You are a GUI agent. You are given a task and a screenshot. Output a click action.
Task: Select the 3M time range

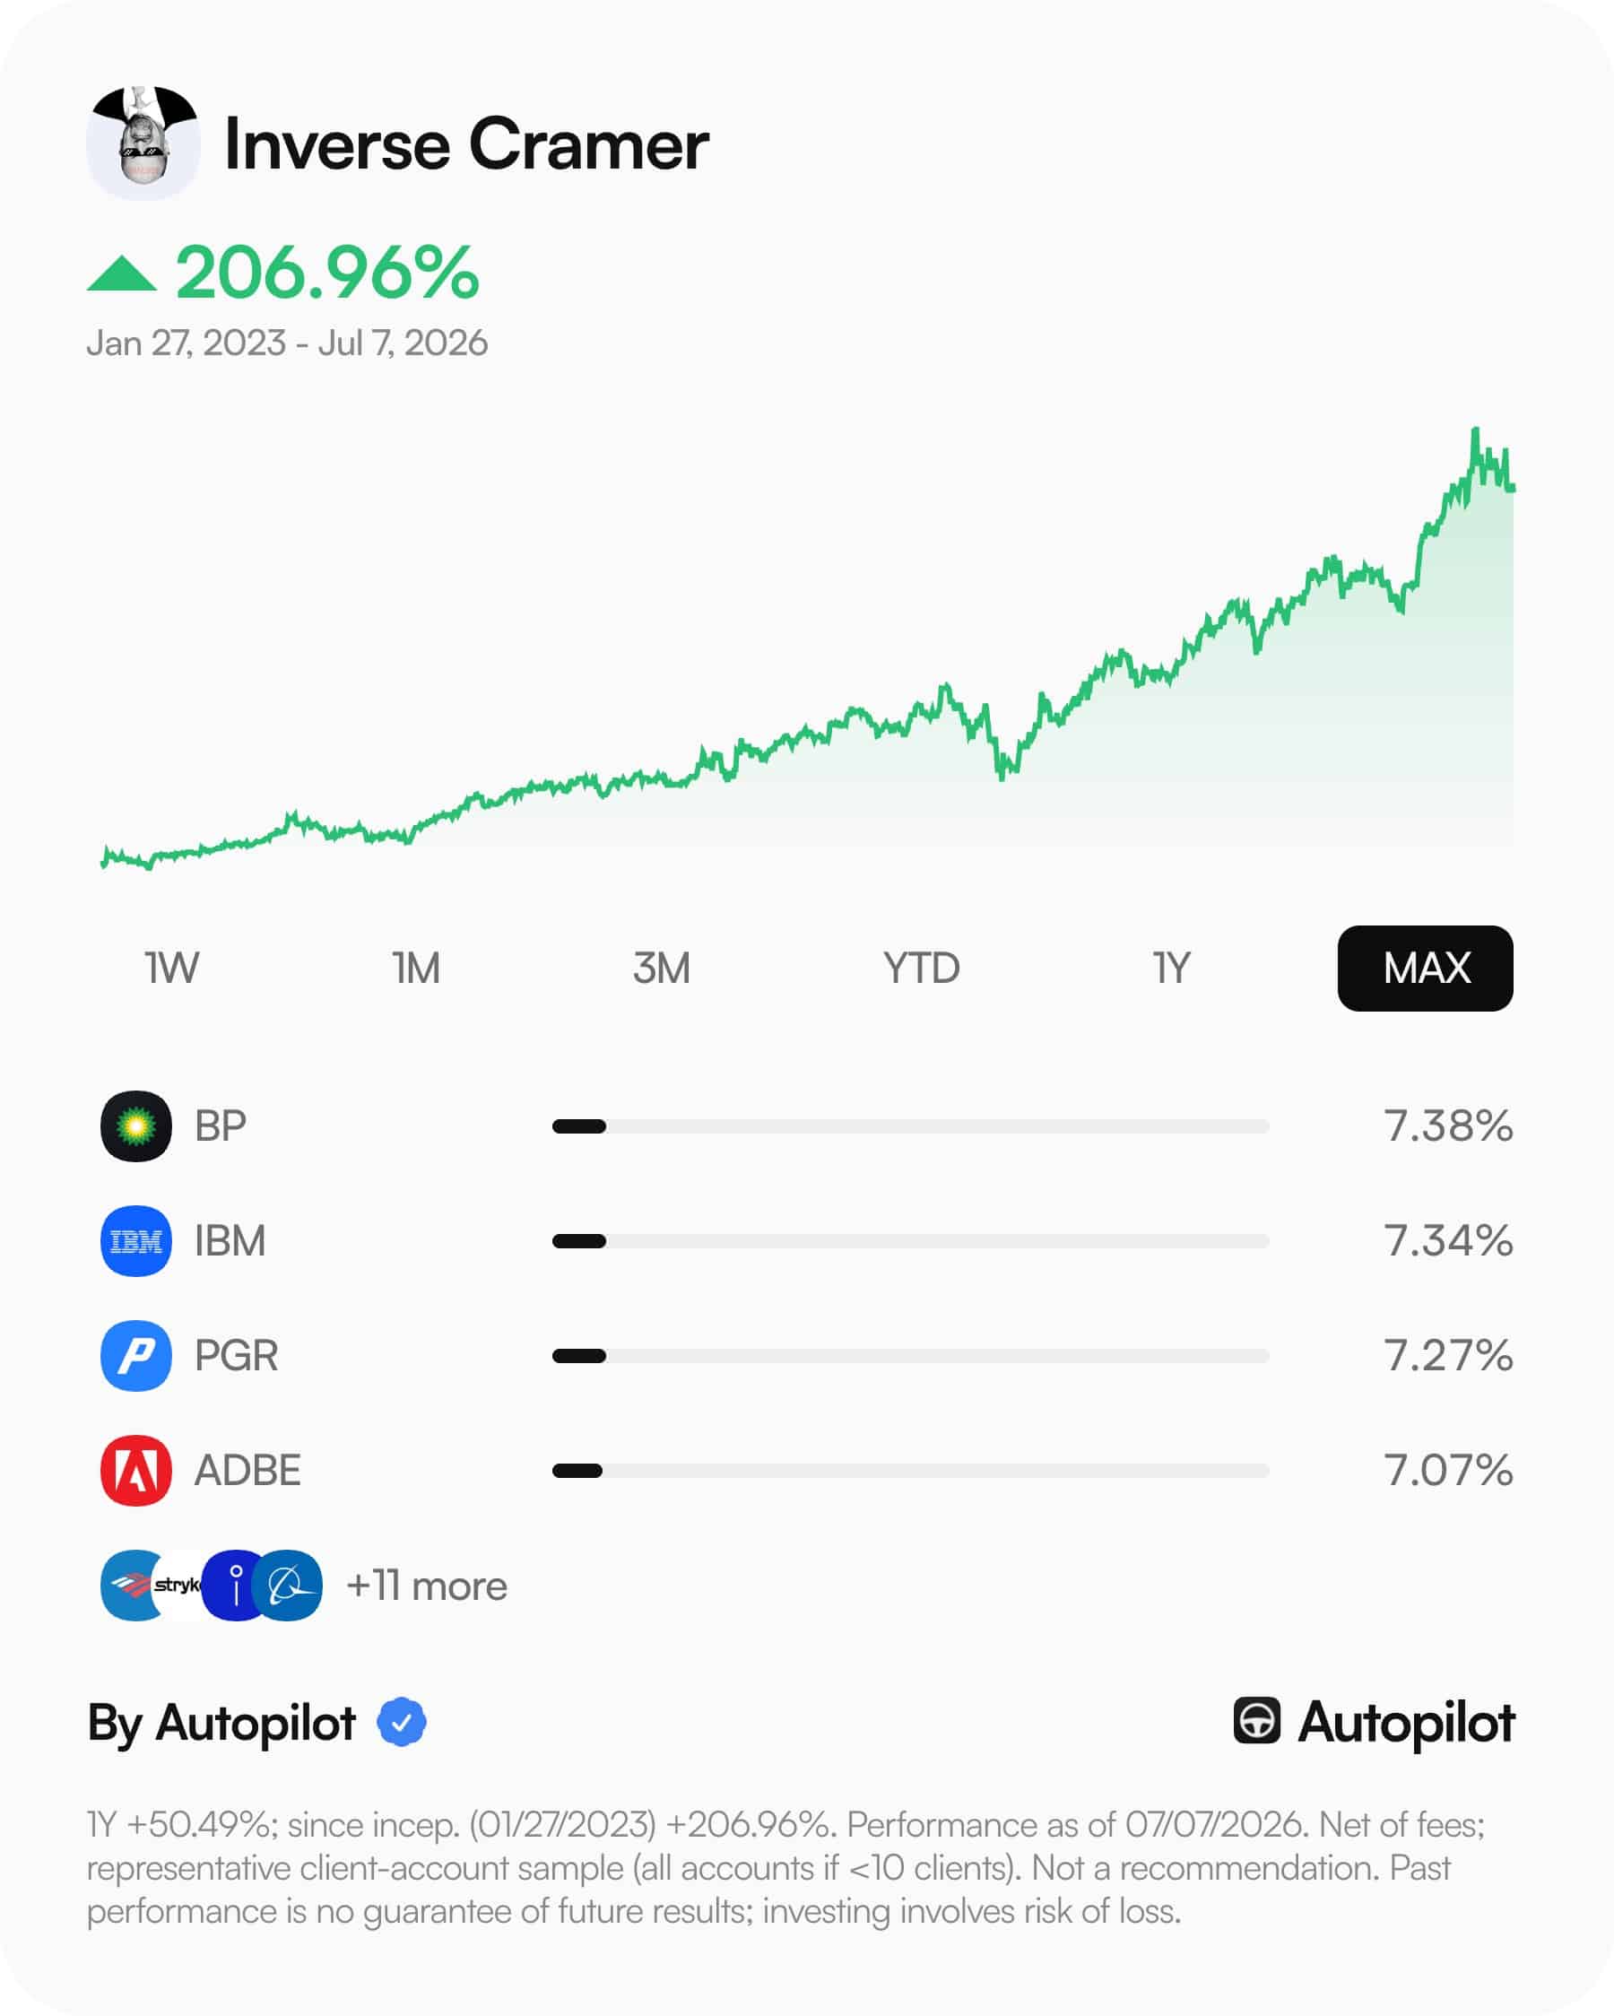click(x=661, y=969)
